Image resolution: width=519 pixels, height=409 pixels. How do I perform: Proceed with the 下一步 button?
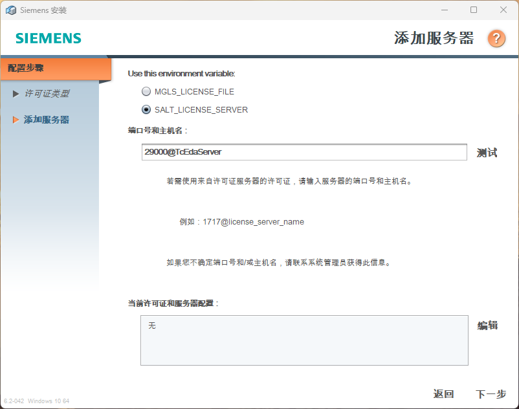491,394
